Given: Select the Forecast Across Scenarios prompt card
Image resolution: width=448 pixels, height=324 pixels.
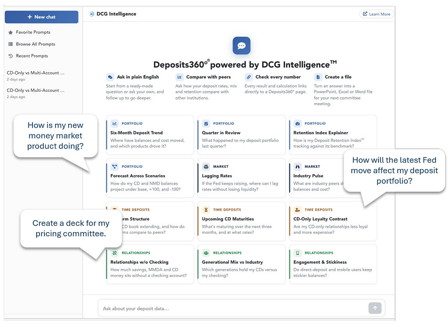Looking at the screenshot, I should [150, 178].
